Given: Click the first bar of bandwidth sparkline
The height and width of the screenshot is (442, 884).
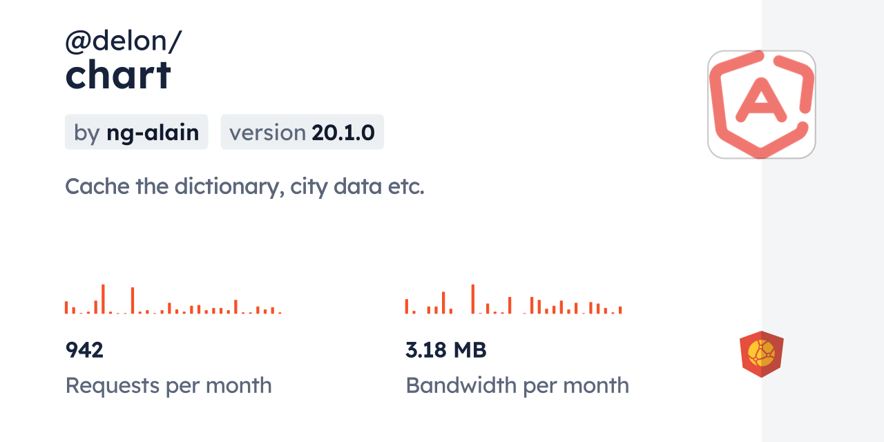Looking at the screenshot, I should click(x=407, y=306).
